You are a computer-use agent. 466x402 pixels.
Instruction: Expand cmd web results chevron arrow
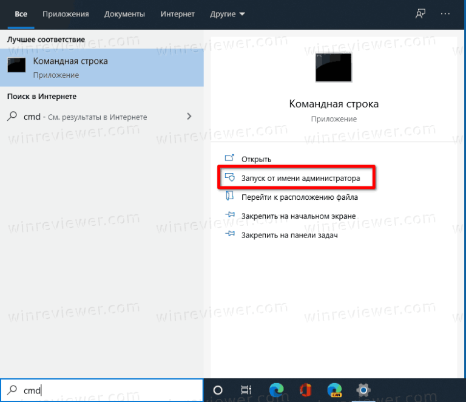click(189, 116)
